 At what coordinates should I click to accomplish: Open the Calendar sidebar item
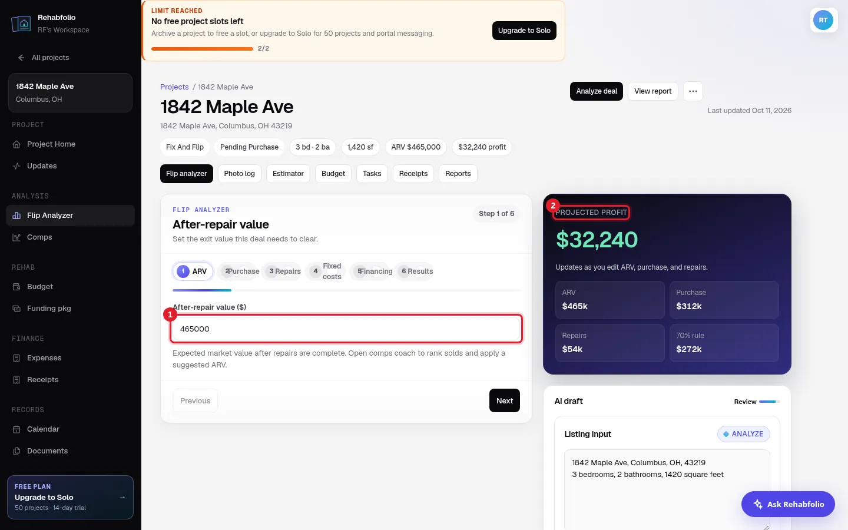[70, 429]
